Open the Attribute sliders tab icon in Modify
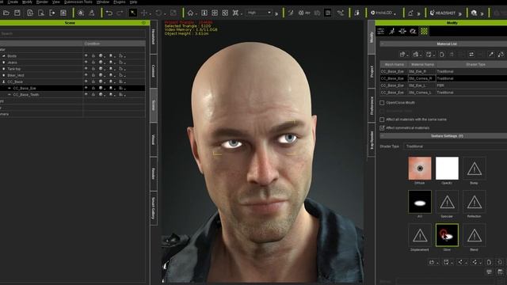This screenshot has width=507, height=285. (x=381, y=31)
